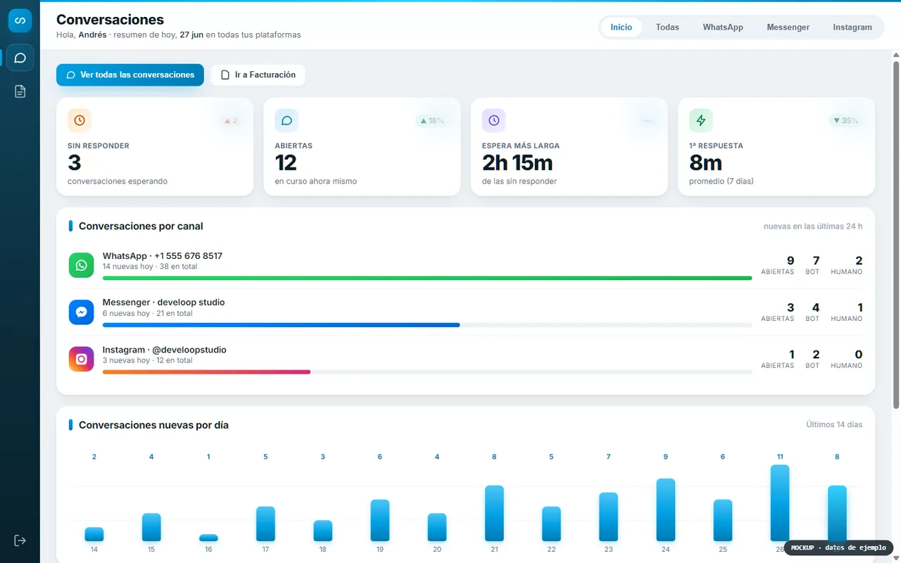Click the clock icon on Espera Más Larga card
Screen dimensions: 901x563
coord(494,120)
